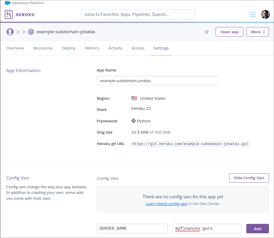
Task: Click the purple hexagon app icon
Action: click(31, 32)
